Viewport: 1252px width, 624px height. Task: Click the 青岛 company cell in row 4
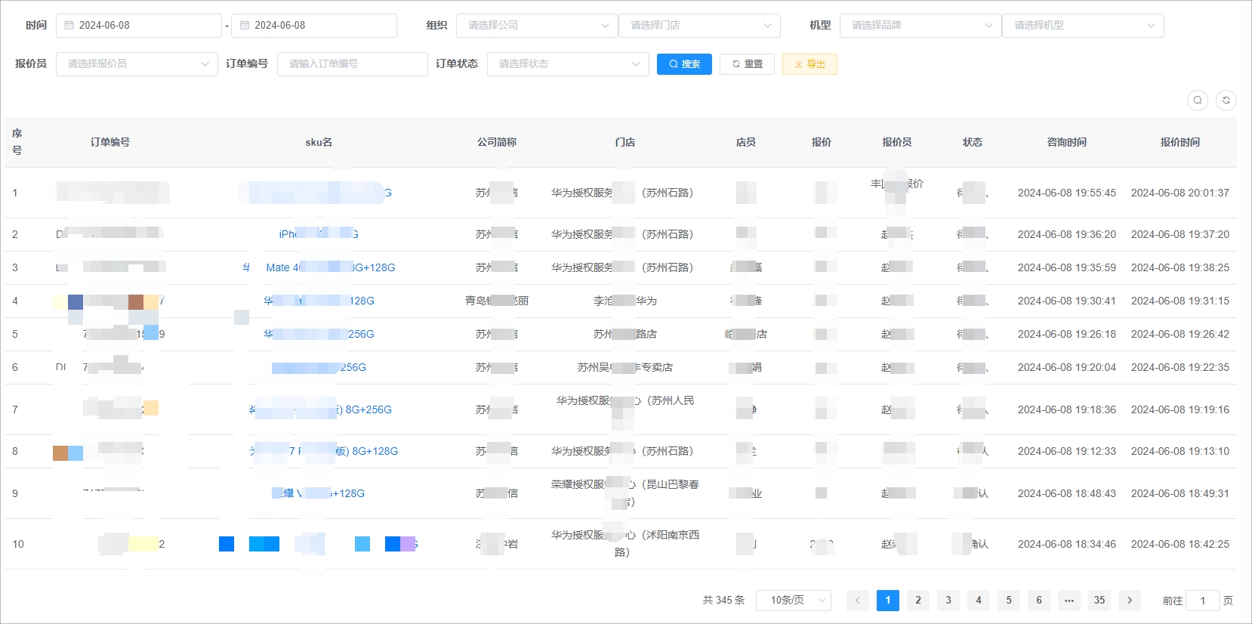coord(497,301)
